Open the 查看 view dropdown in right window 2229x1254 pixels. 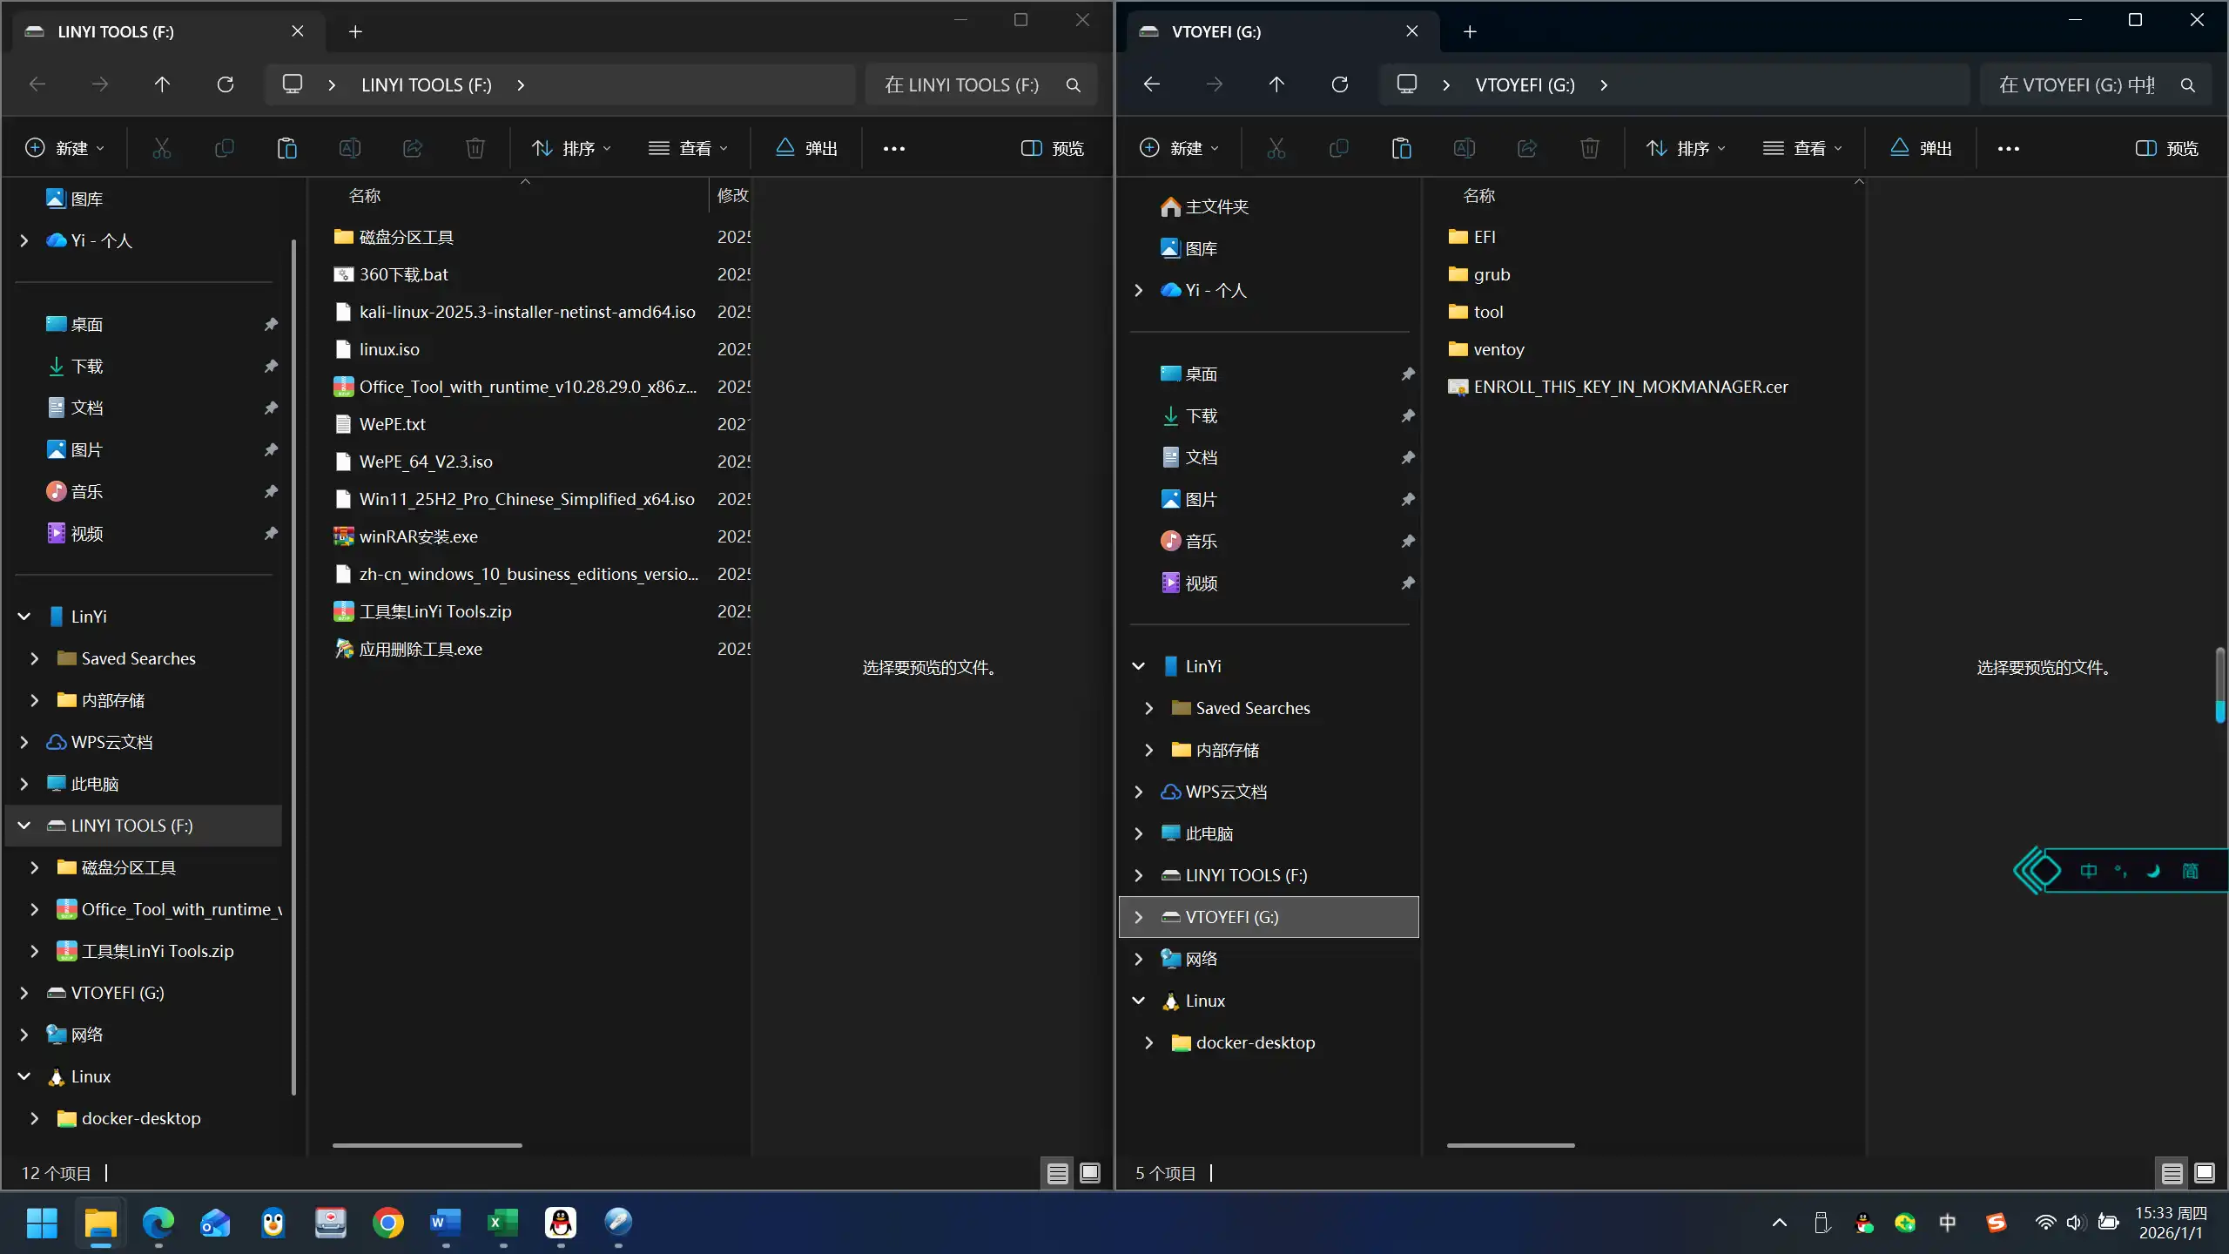1803,148
